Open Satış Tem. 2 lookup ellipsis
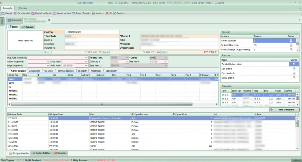302x162 pixels. [166, 66]
